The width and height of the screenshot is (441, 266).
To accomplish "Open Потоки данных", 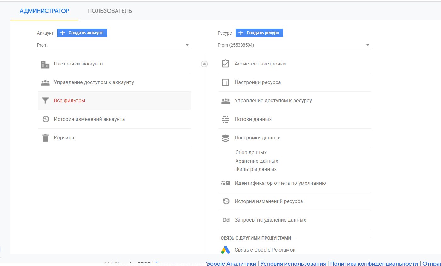I will [295, 119].
